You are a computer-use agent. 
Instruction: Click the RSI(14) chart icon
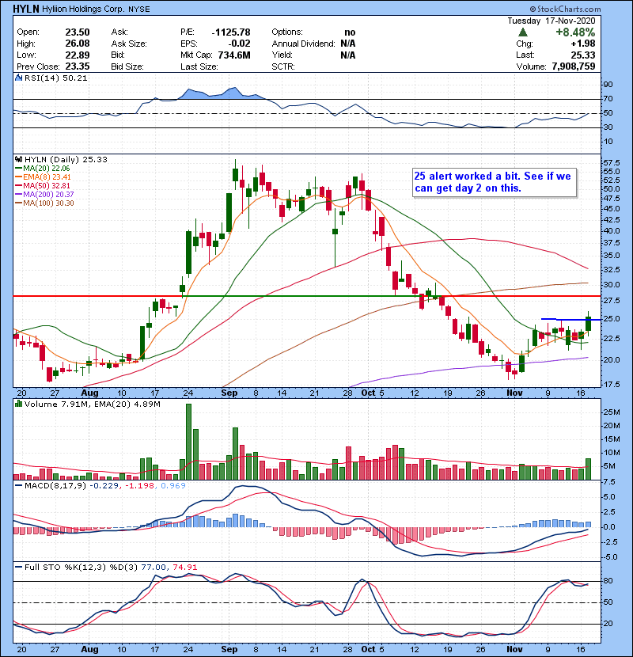tap(18, 78)
